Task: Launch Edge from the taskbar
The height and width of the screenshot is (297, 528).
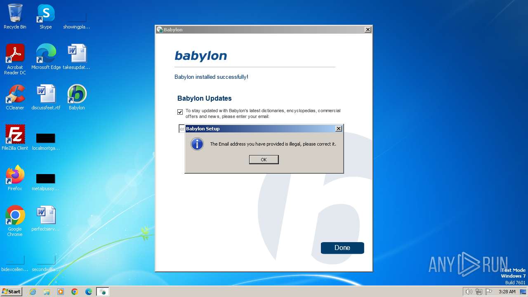Action: coord(89,292)
